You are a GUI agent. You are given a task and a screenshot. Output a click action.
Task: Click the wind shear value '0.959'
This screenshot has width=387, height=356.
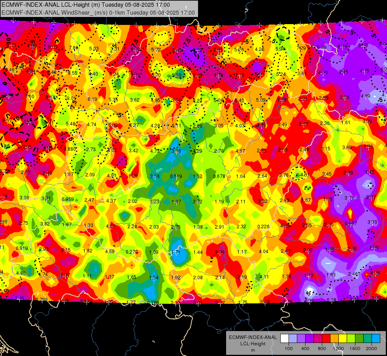(68, 199)
